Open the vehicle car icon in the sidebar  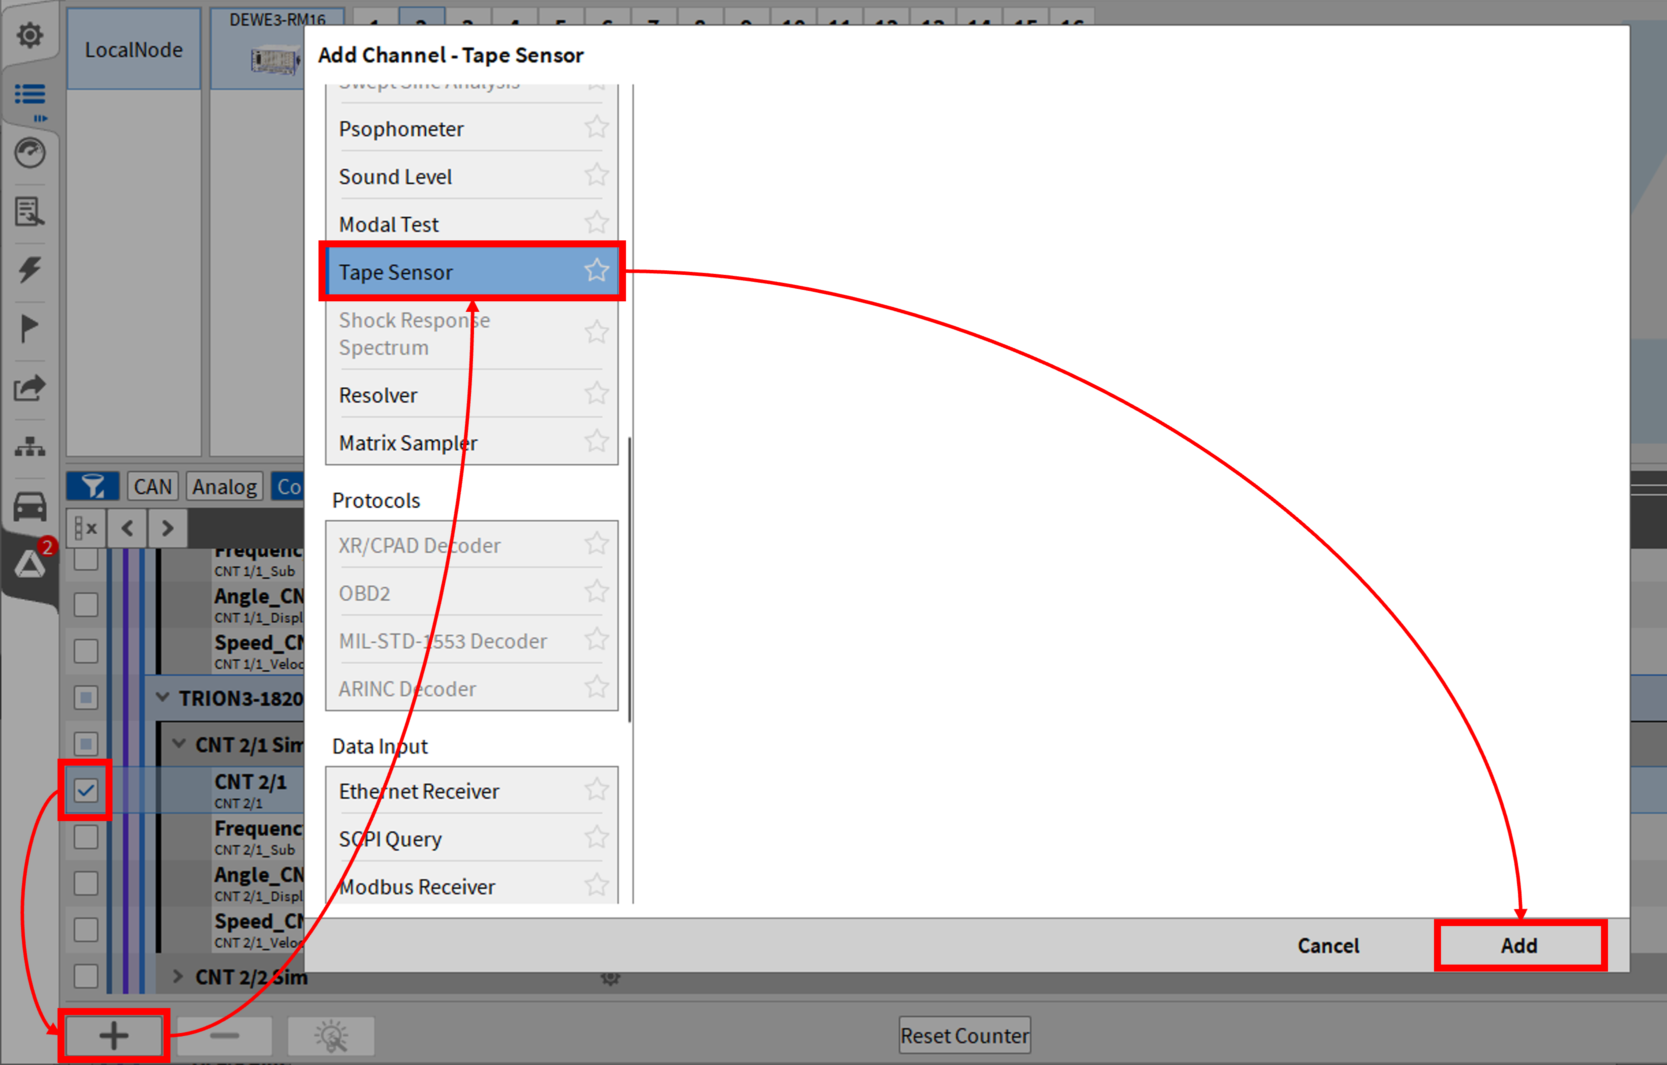[30, 507]
